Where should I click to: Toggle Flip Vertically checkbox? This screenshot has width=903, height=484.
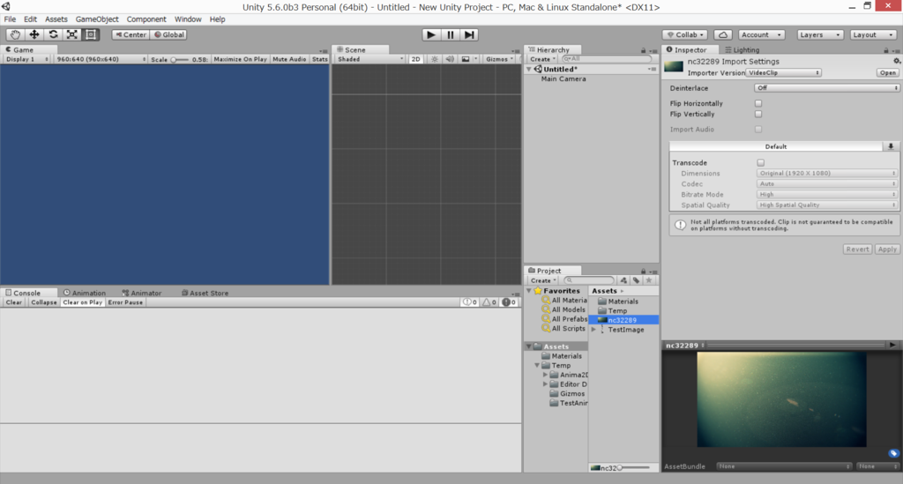pyautogui.click(x=758, y=114)
